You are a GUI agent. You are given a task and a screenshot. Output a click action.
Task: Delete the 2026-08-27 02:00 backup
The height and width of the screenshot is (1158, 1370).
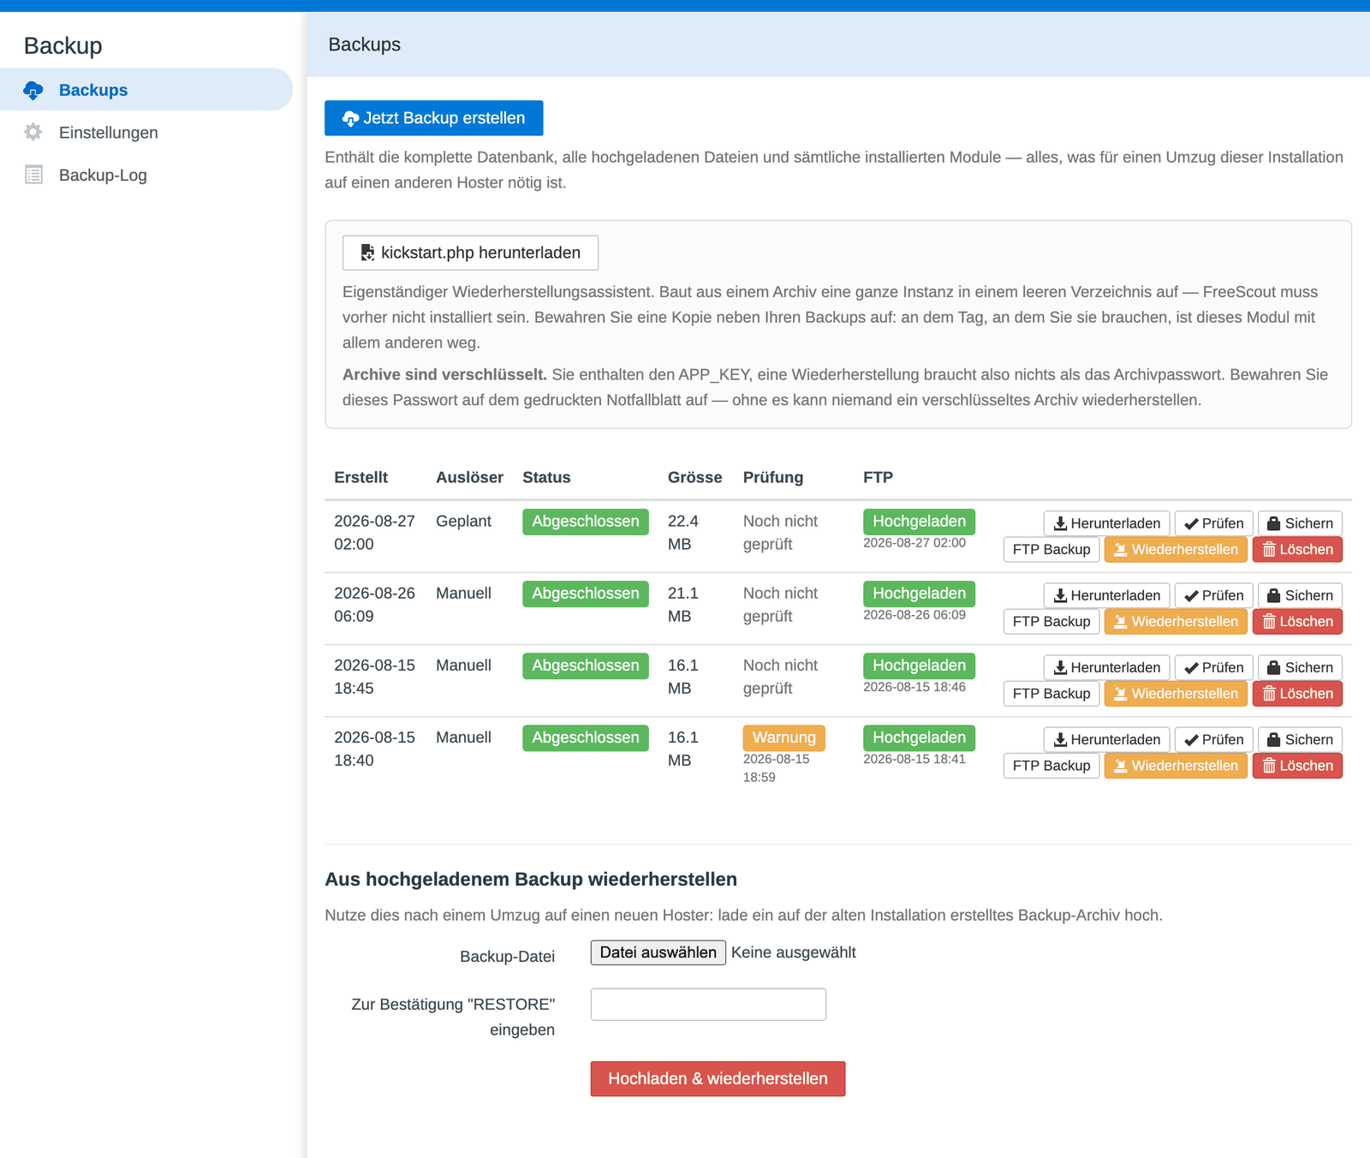point(1297,549)
